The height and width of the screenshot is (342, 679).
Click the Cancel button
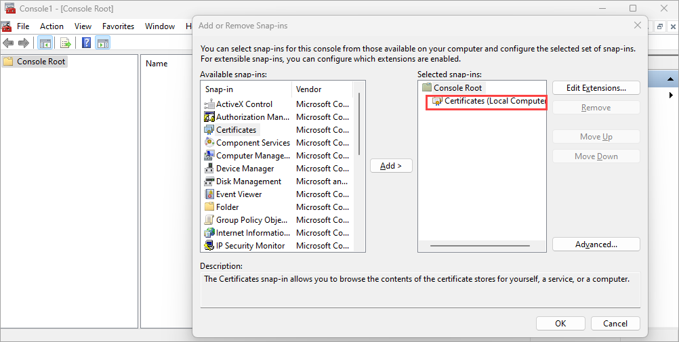615,324
